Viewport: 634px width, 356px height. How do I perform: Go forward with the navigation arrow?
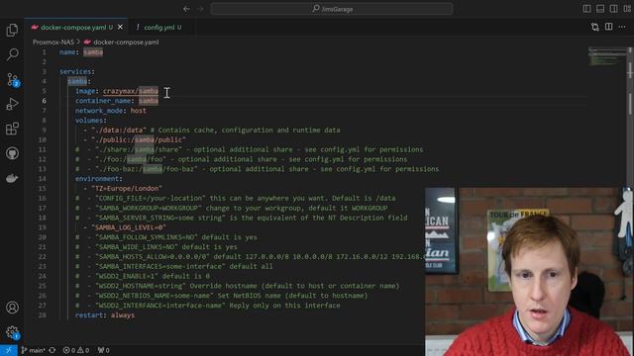[200, 9]
